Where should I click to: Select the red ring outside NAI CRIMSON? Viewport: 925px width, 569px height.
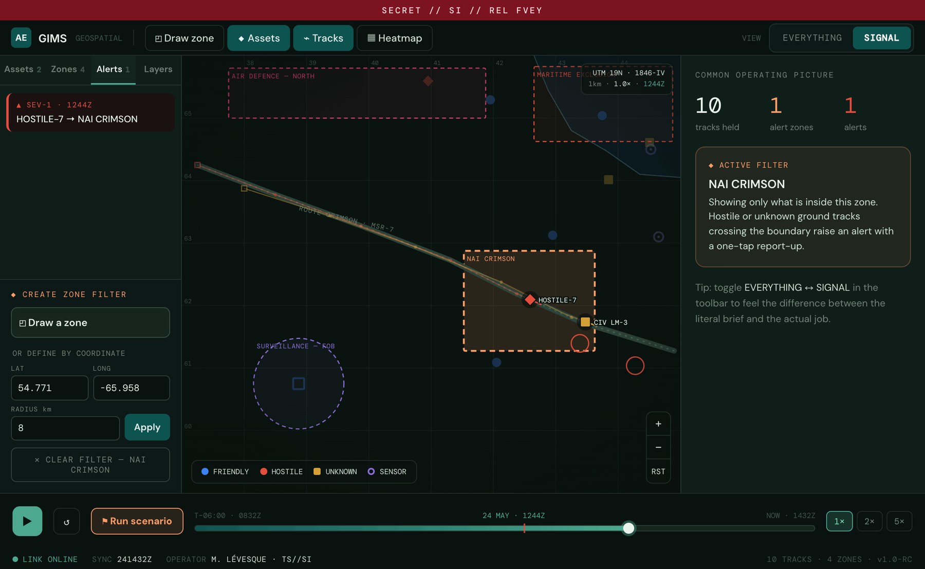point(635,366)
